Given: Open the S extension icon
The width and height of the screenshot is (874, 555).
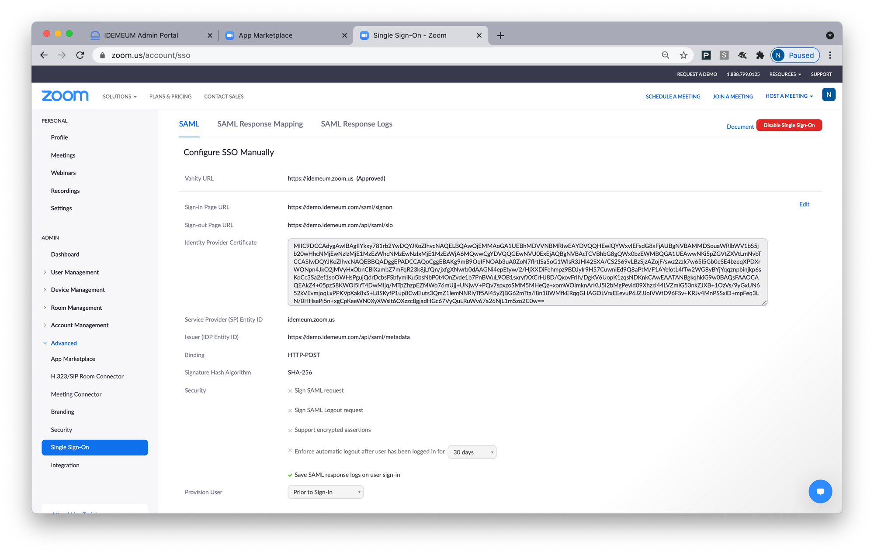Looking at the screenshot, I should coord(724,55).
